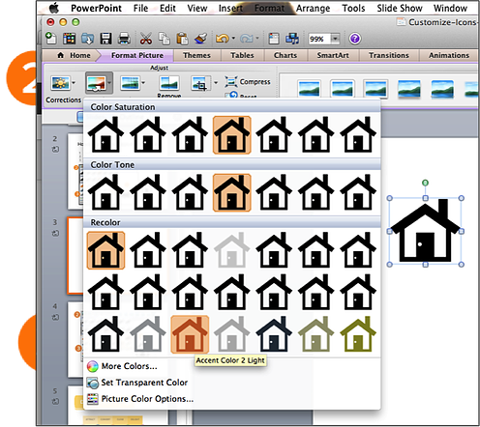Click the Filters picture icon
Image resolution: width=480 pixels, height=427 pixels.
pyautogui.click(x=130, y=83)
